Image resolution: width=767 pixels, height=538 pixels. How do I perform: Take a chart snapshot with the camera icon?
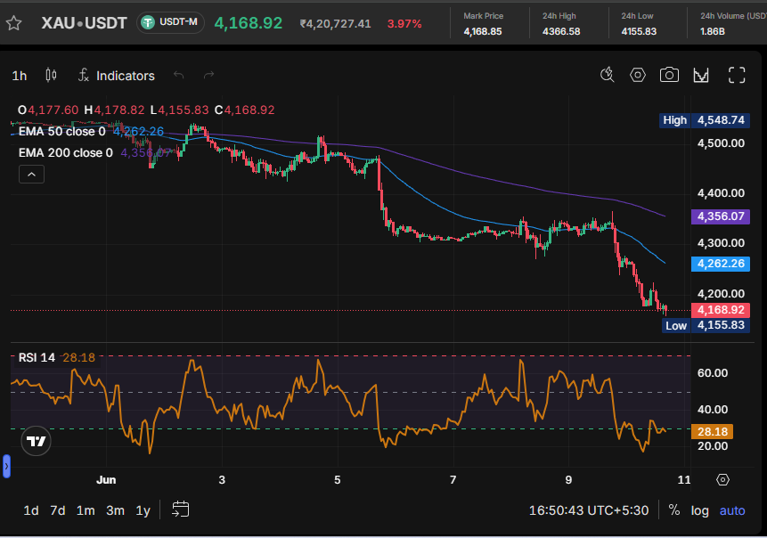coord(669,75)
